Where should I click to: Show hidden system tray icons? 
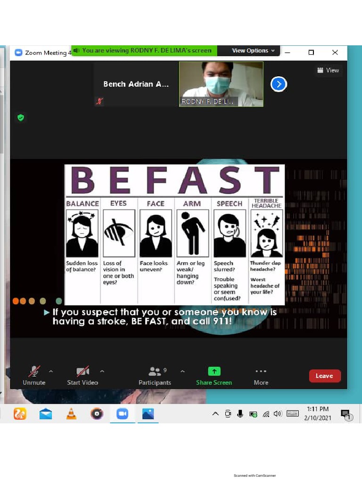tap(215, 414)
